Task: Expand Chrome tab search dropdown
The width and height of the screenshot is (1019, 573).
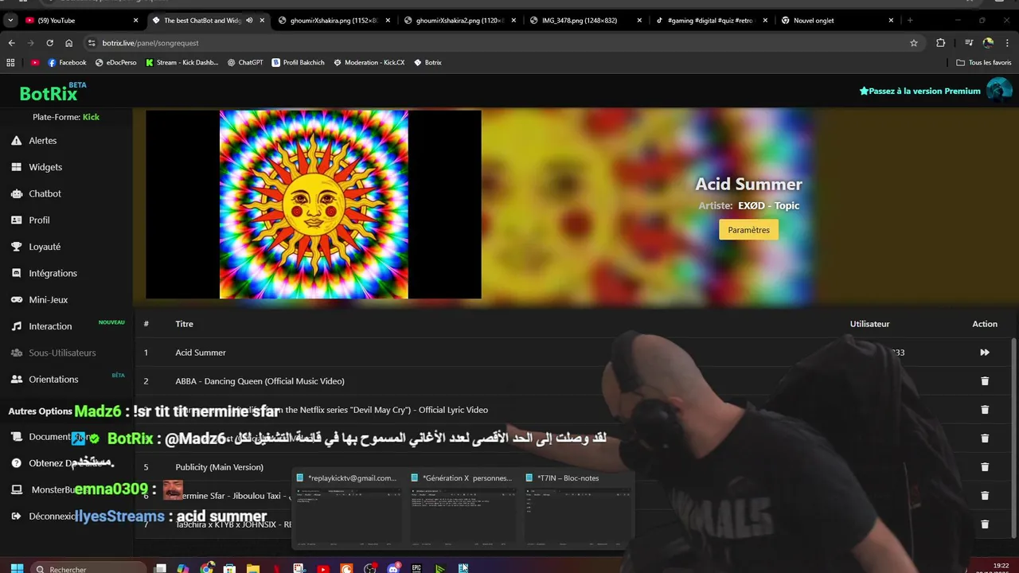Action: point(10,21)
